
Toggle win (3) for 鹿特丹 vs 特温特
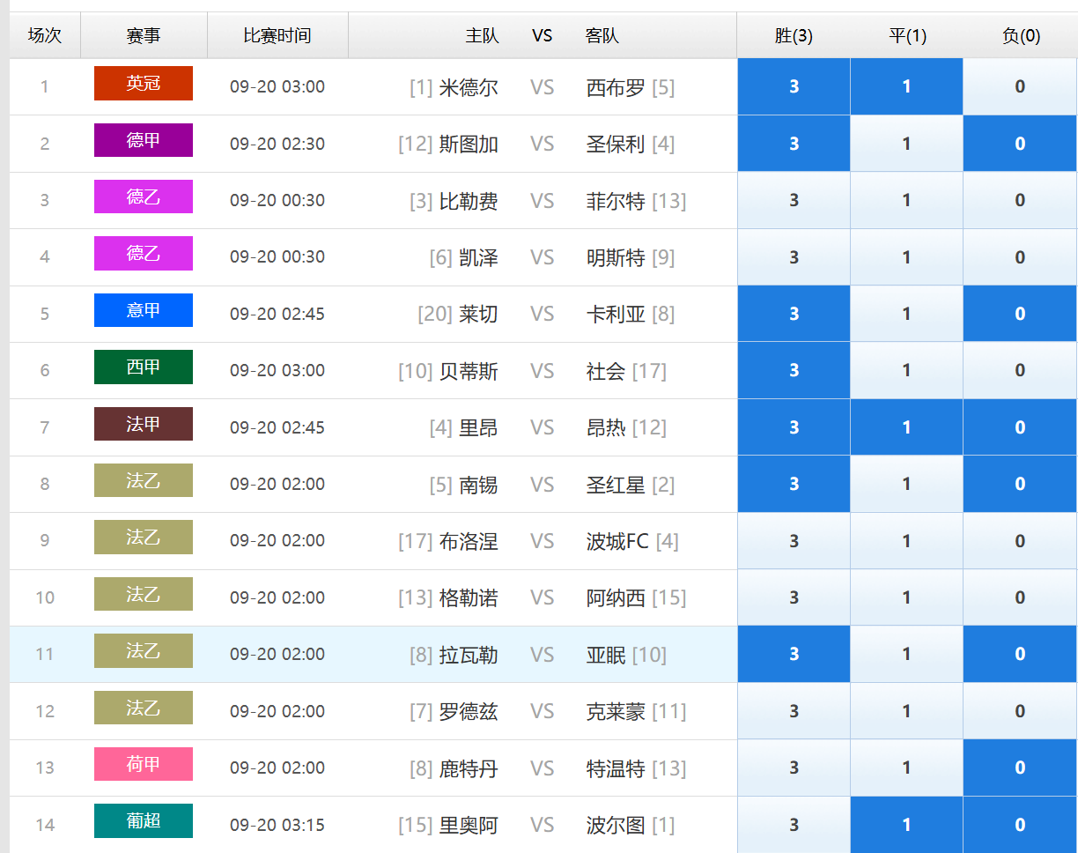click(794, 768)
